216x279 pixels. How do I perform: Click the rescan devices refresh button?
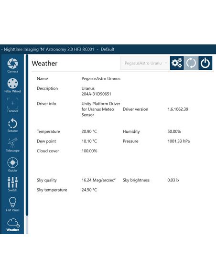pos(191,63)
